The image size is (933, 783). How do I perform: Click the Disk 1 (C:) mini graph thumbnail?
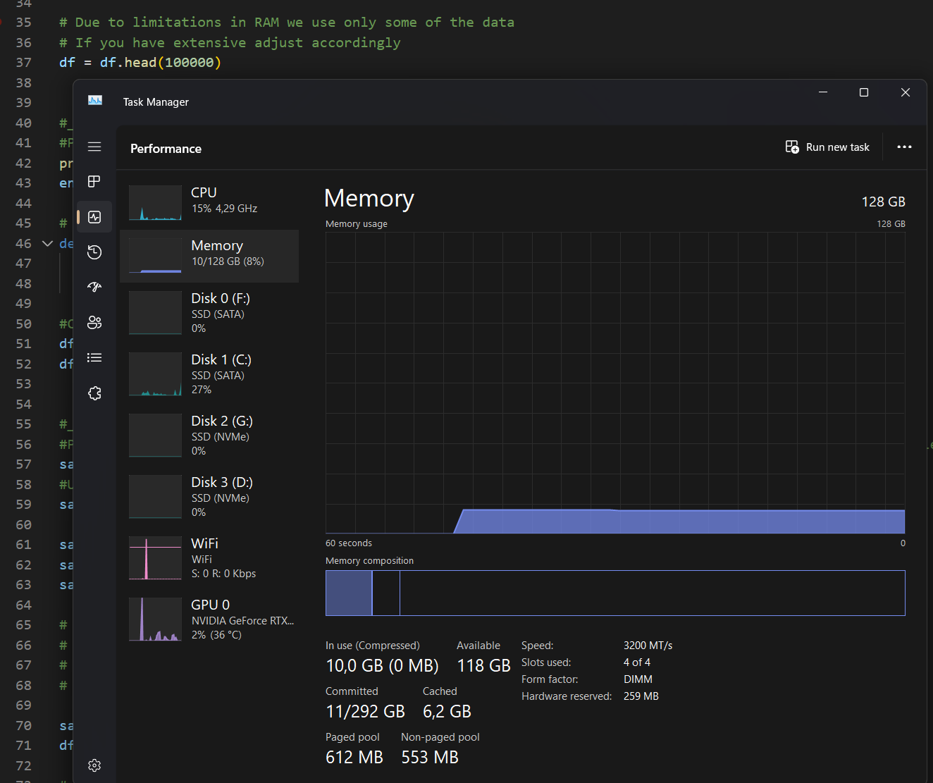pyautogui.click(x=155, y=374)
